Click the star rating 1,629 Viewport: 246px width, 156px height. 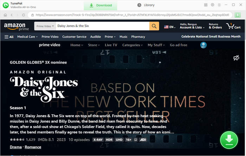point(22,140)
